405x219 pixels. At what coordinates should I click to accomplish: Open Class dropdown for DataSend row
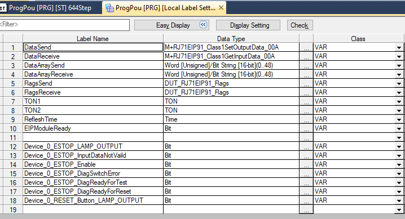click(x=399, y=48)
